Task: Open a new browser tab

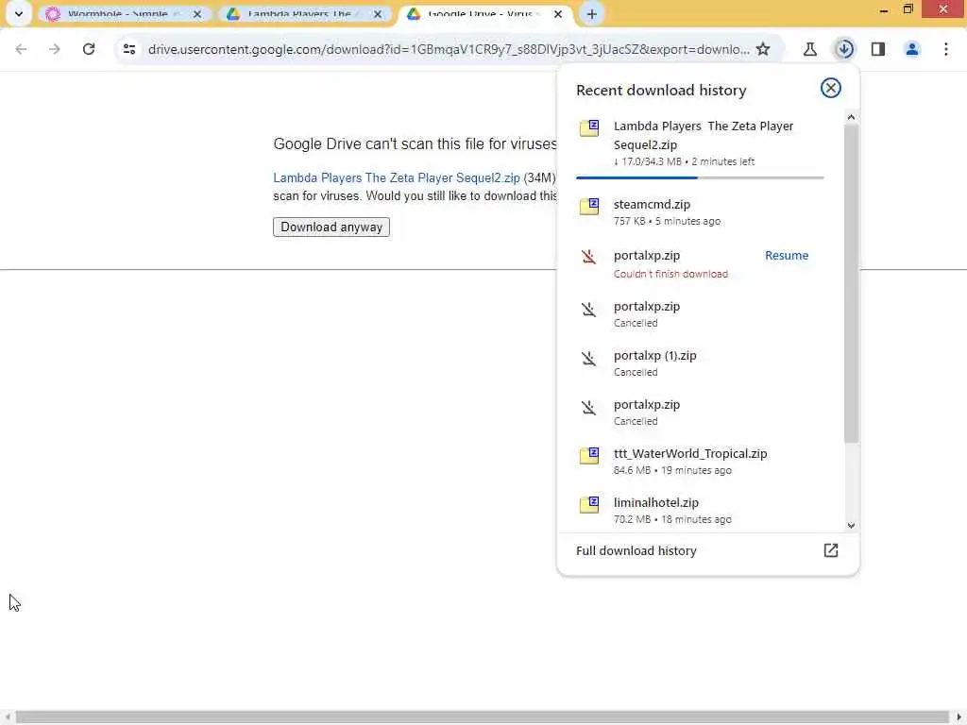Action: tap(592, 14)
